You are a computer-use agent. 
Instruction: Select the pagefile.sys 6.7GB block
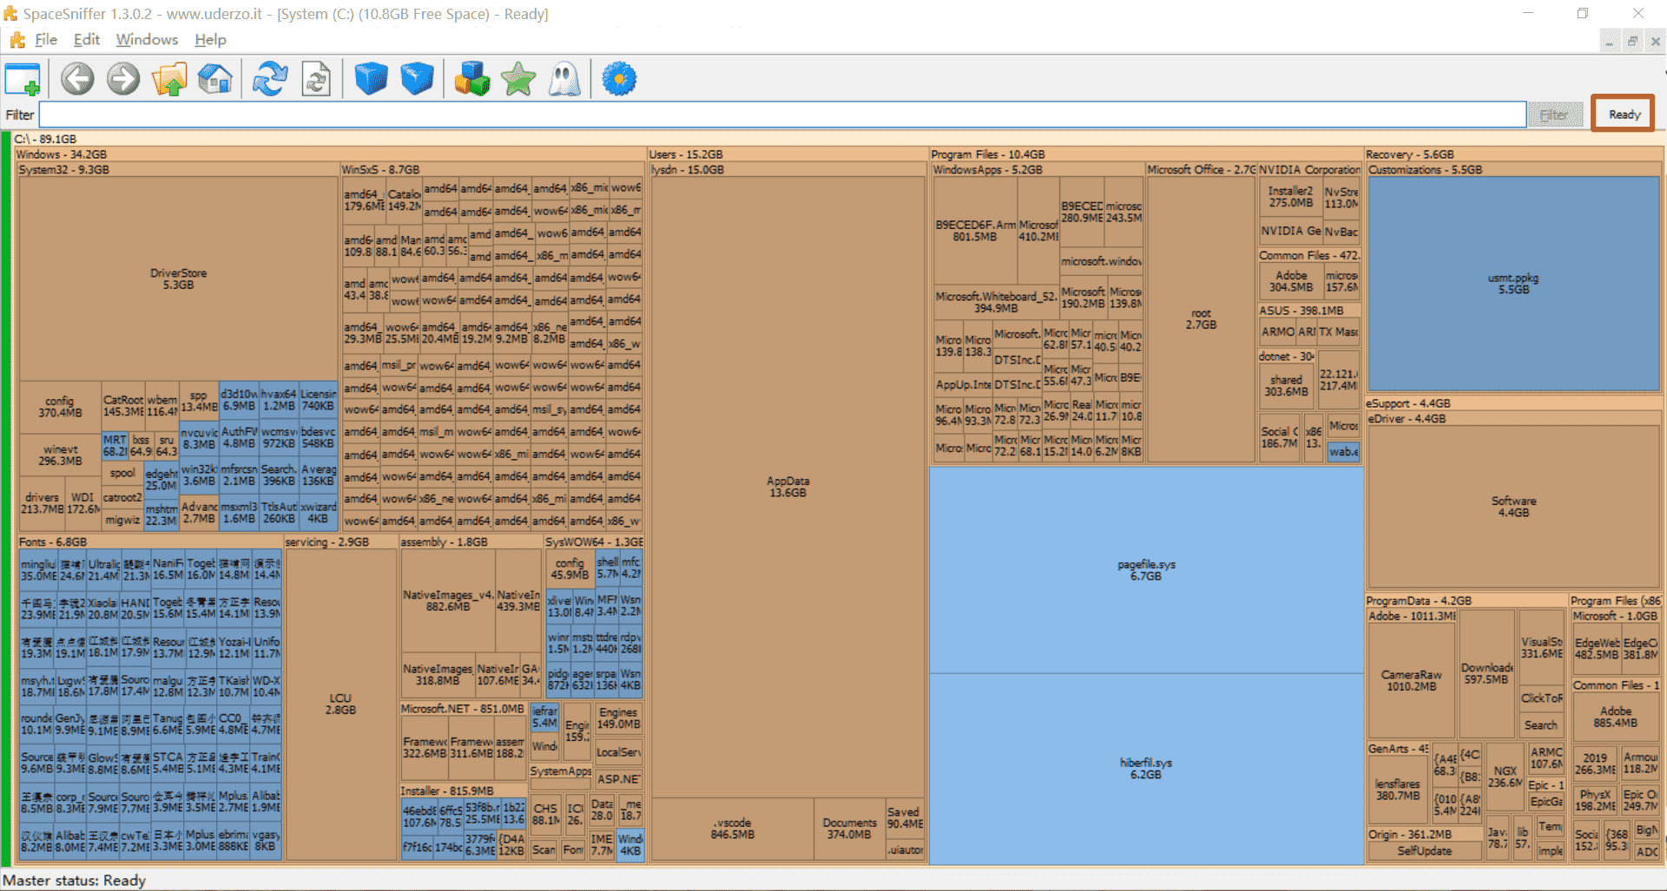(1146, 570)
